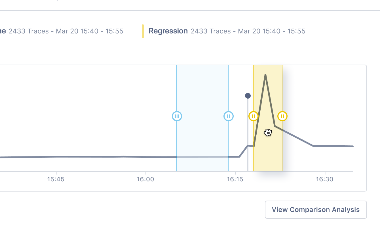Click the Regression legend label

tap(168, 31)
